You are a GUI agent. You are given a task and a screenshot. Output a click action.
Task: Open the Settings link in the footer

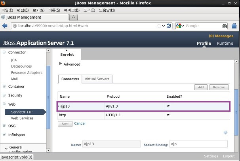pyautogui.click(x=211, y=156)
